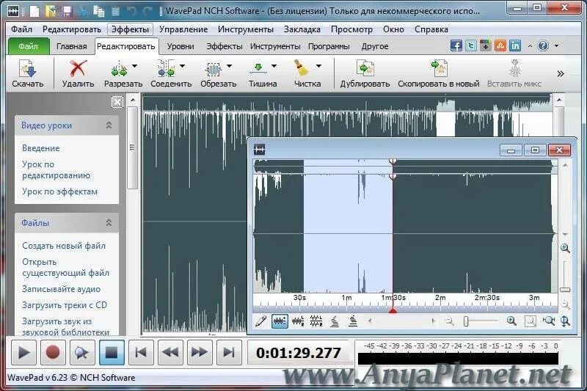Collapse the Видео уроки panel

(109, 125)
